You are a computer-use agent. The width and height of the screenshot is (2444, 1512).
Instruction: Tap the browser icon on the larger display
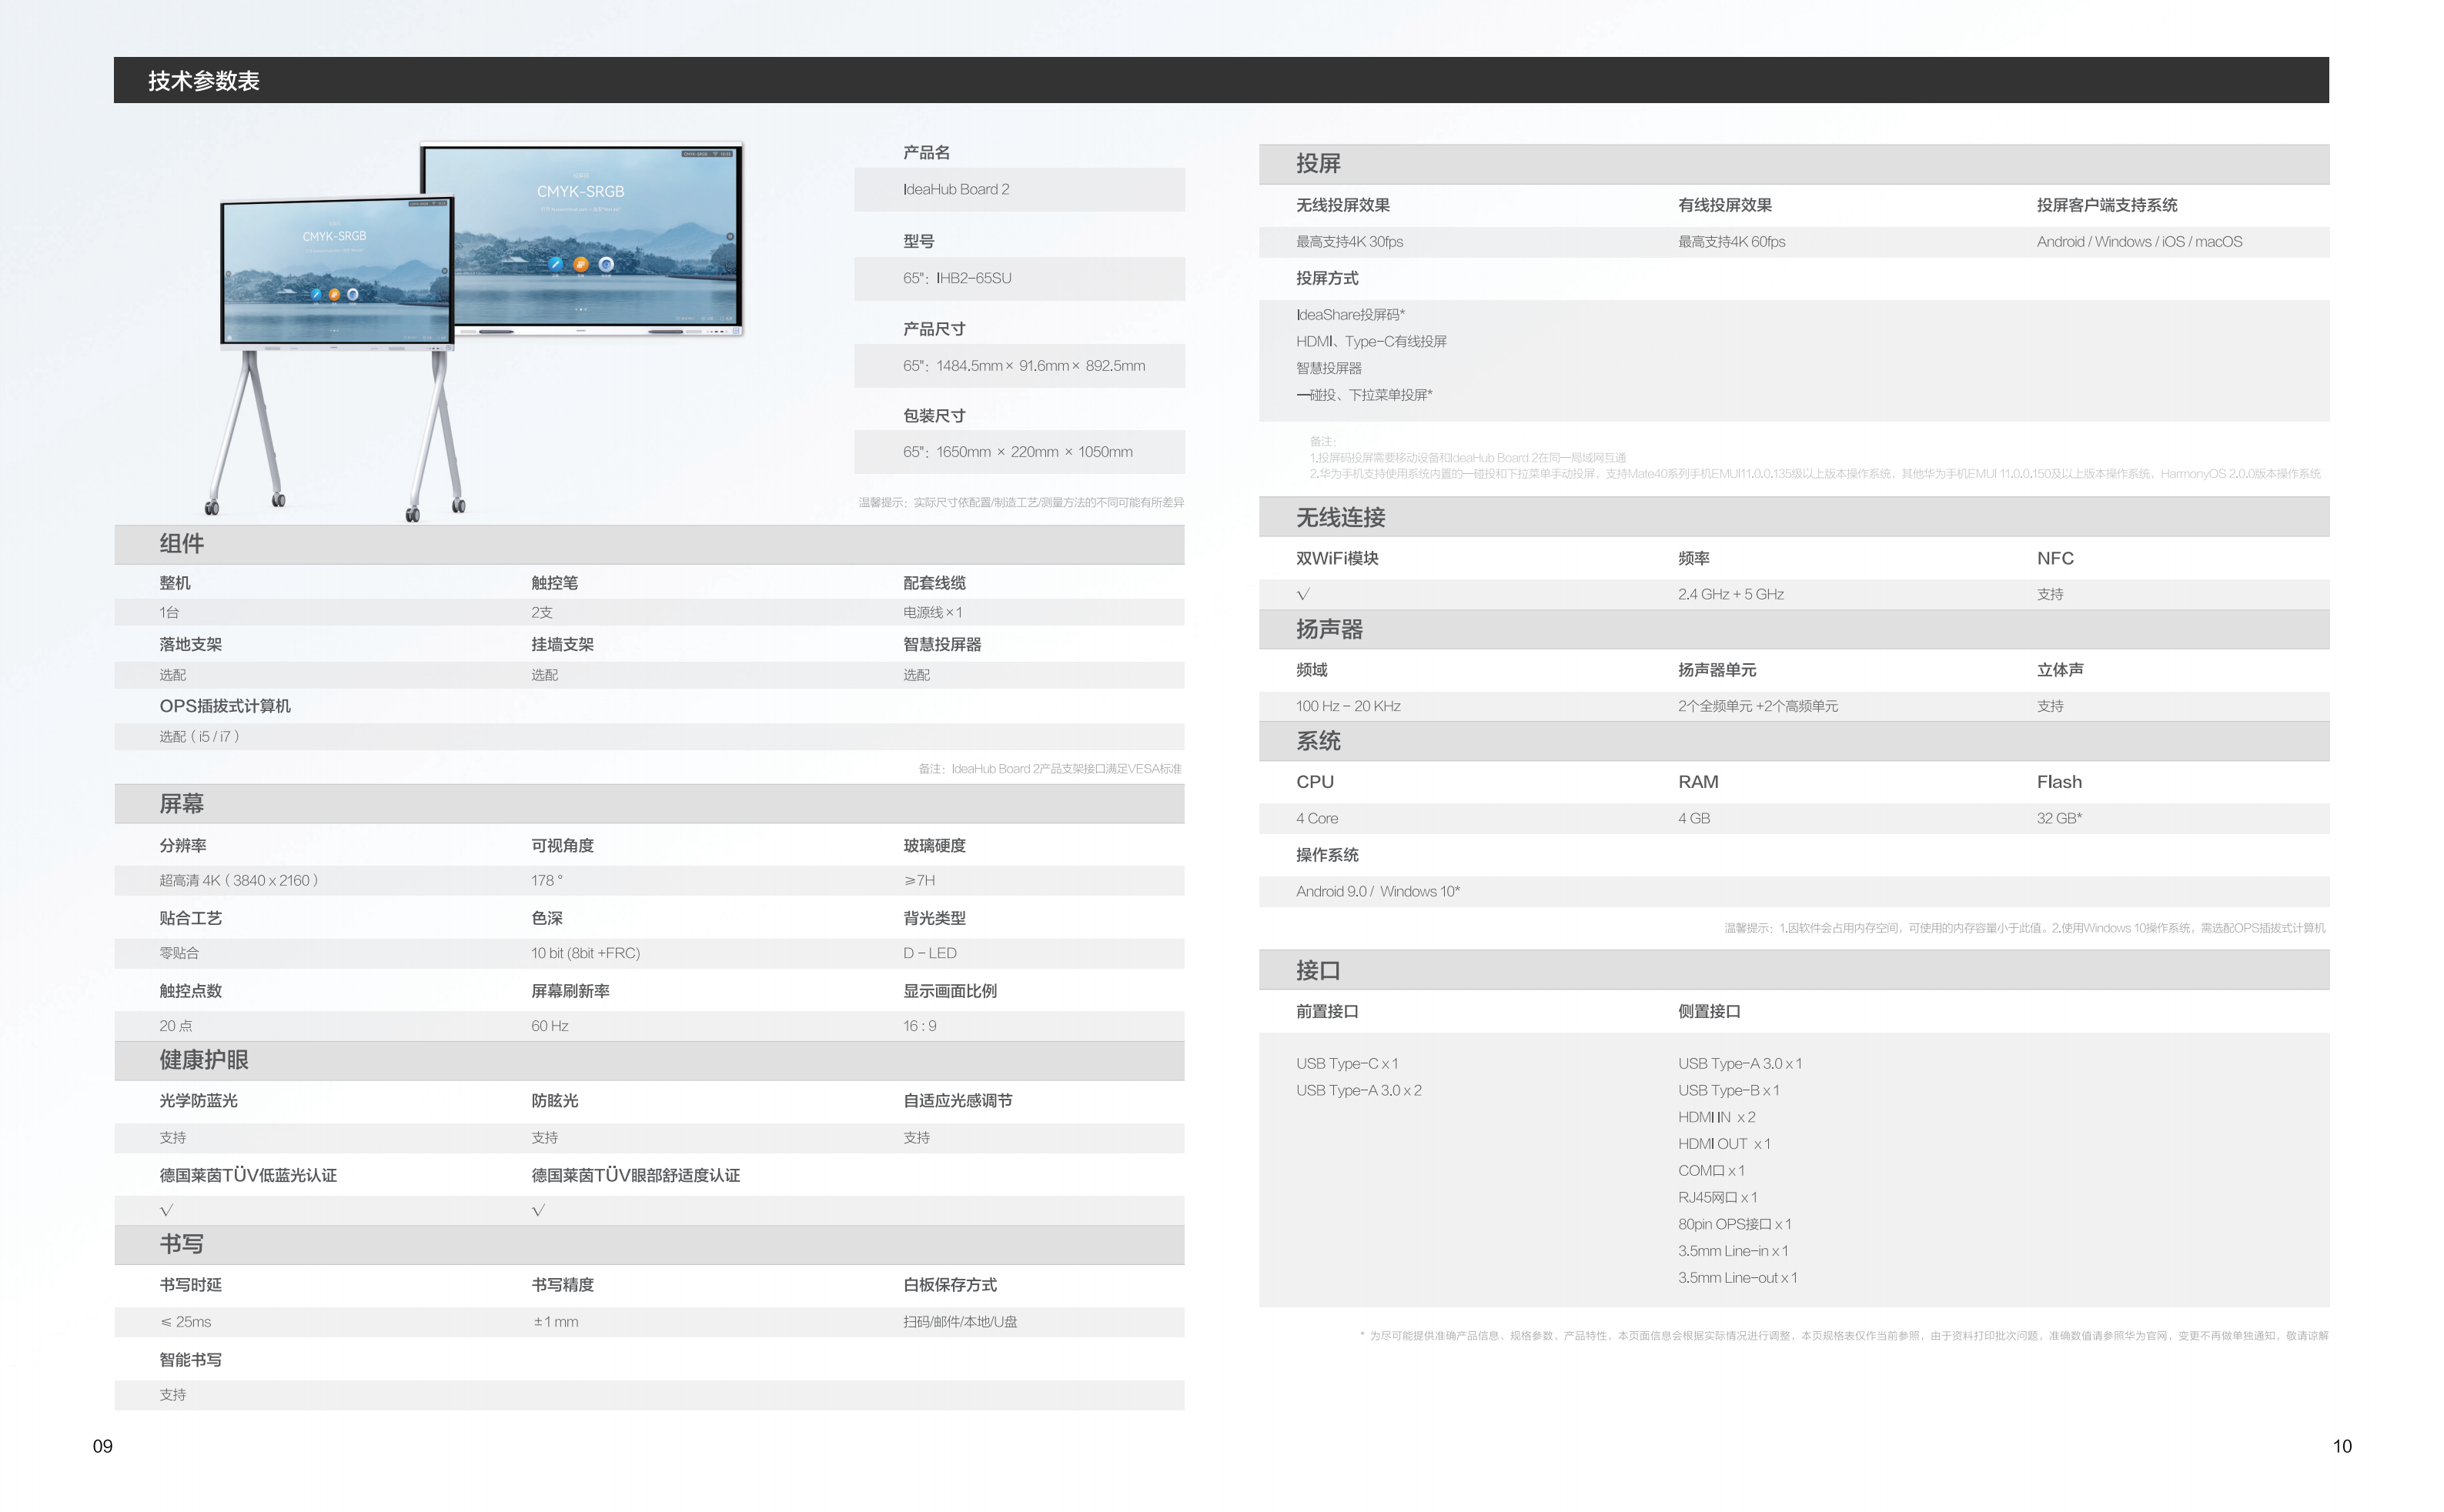point(607,264)
